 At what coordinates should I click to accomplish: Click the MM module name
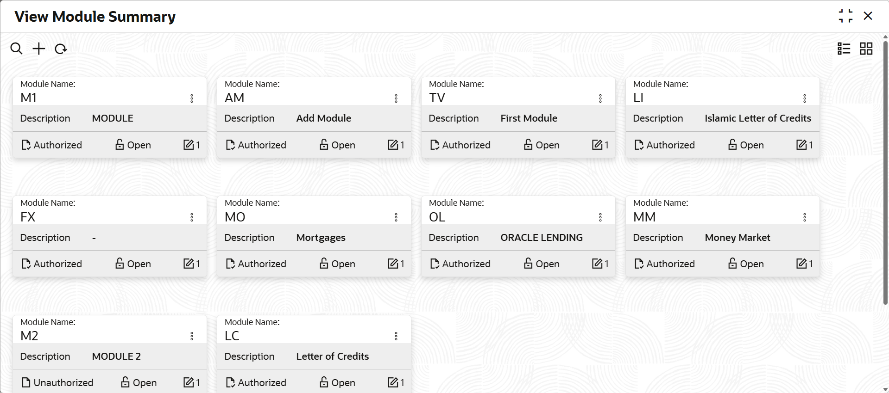[644, 217]
